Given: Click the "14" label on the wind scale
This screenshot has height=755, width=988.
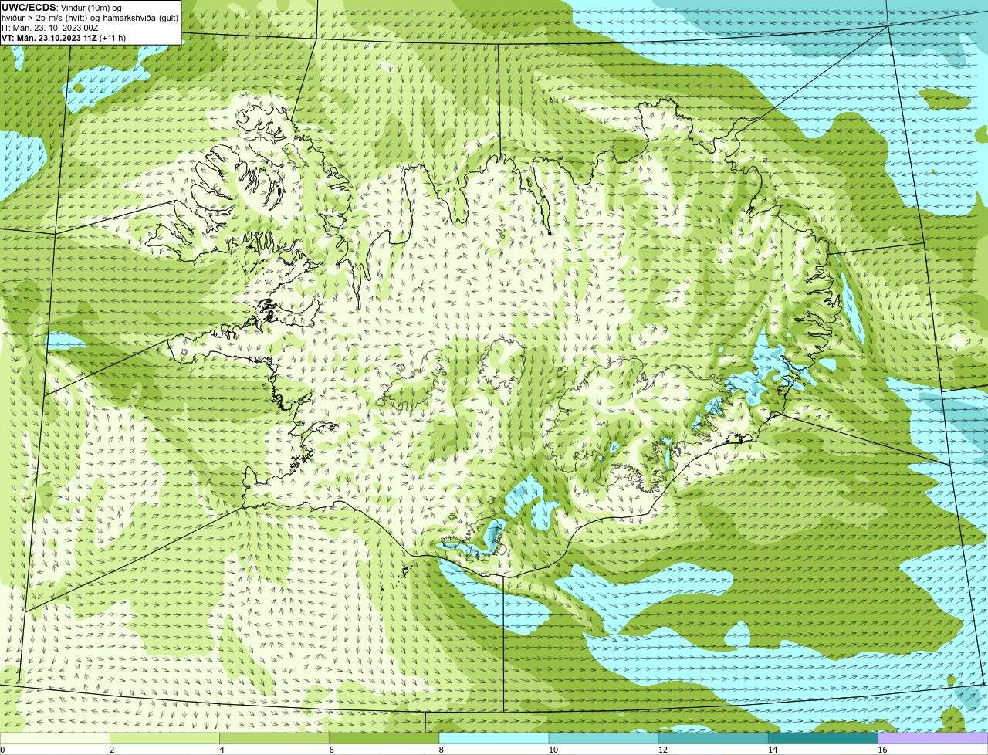Looking at the screenshot, I should [x=772, y=750].
